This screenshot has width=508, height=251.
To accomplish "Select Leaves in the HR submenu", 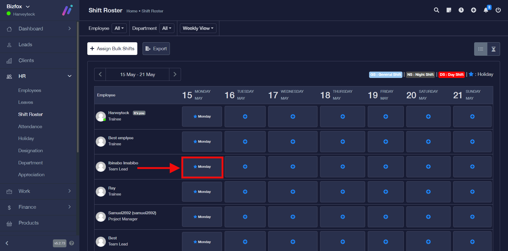I will (26, 102).
